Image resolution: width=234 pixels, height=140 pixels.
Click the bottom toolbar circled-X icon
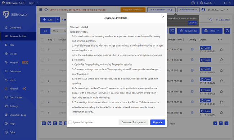[x=49, y=123]
